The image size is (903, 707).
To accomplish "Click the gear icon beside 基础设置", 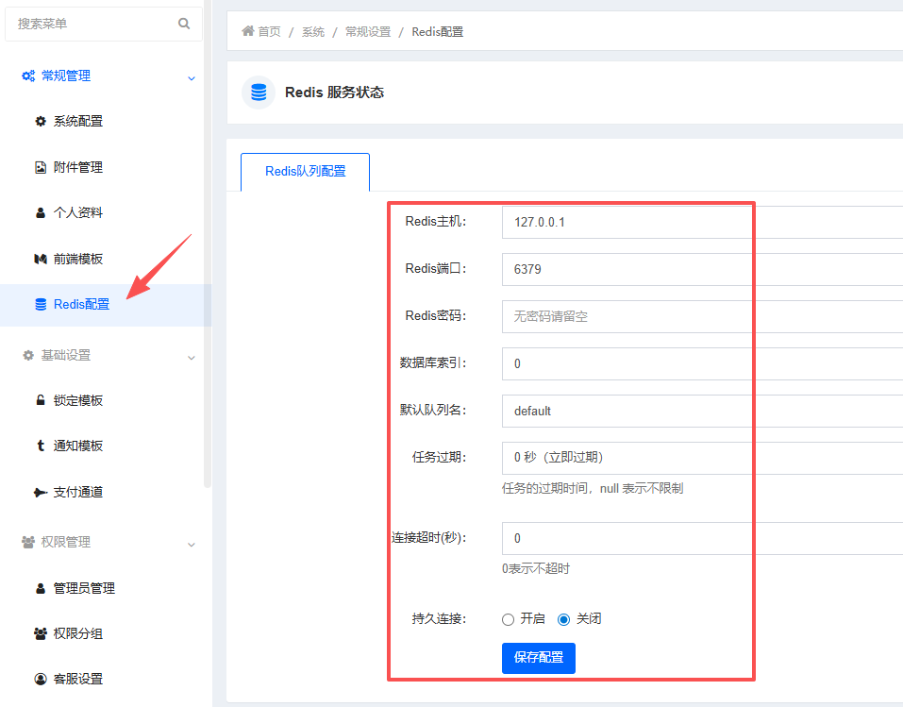I will [27, 356].
